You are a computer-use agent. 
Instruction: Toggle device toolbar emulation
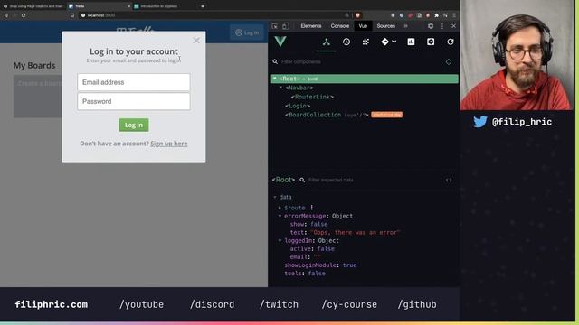coord(286,26)
